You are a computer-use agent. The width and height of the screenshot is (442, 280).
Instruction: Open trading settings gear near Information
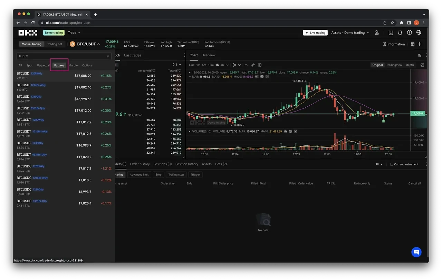pos(420,44)
